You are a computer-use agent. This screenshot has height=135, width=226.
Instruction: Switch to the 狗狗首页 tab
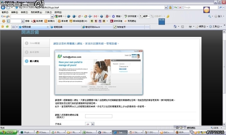pos(129,27)
